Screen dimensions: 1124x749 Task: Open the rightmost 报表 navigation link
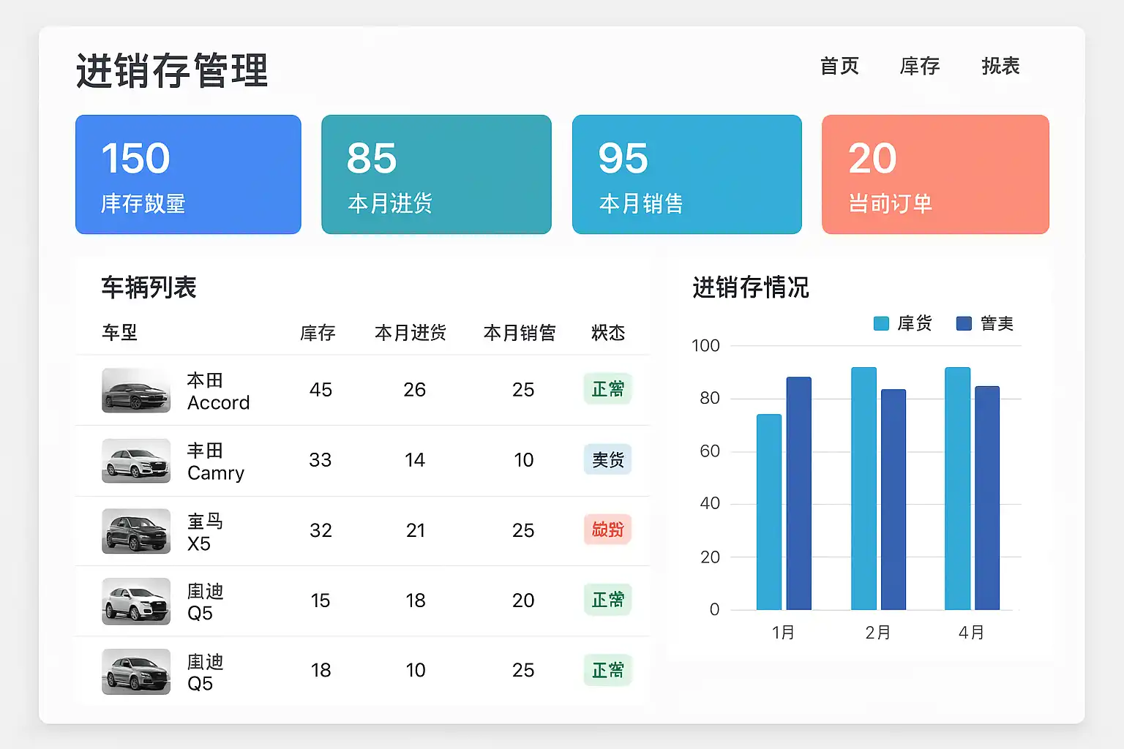coord(1000,66)
